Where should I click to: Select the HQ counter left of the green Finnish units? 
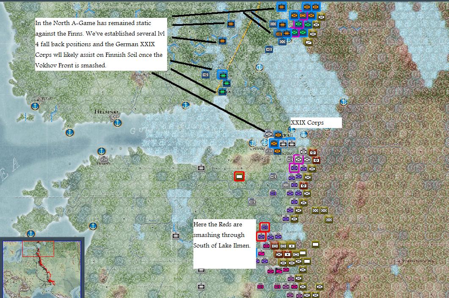[205, 75]
